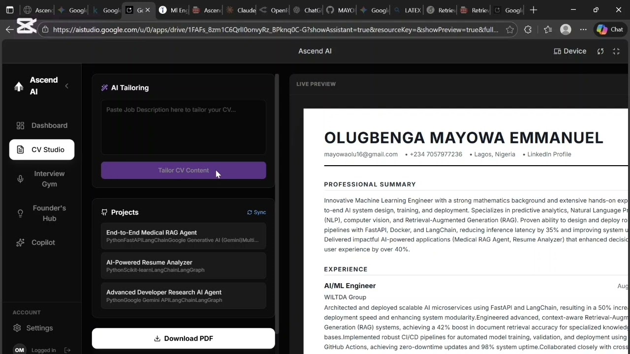The width and height of the screenshot is (630, 354).
Task: Click the AI/ML Engineer job title
Action: [350, 286]
